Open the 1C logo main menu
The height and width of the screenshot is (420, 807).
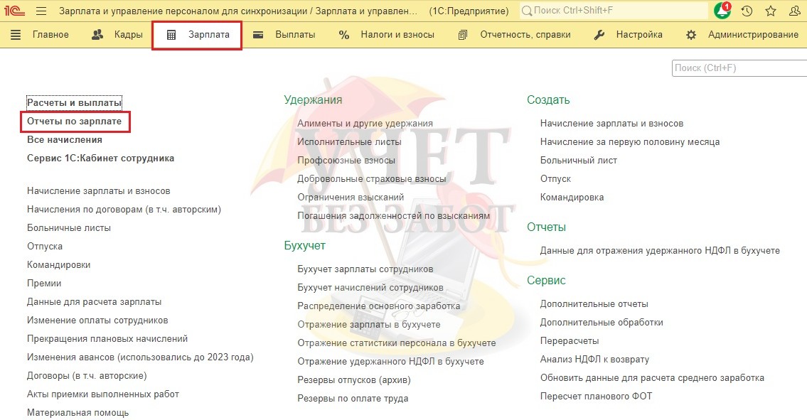point(14,11)
